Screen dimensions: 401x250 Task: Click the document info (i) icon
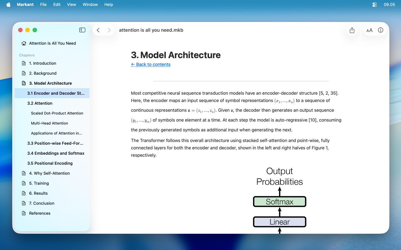click(380, 30)
